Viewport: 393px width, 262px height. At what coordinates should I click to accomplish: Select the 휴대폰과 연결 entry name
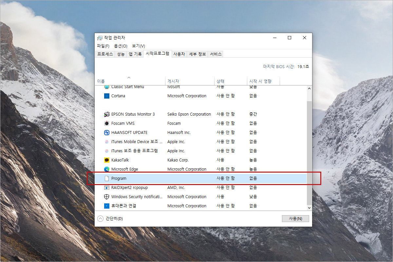pos(124,206)
